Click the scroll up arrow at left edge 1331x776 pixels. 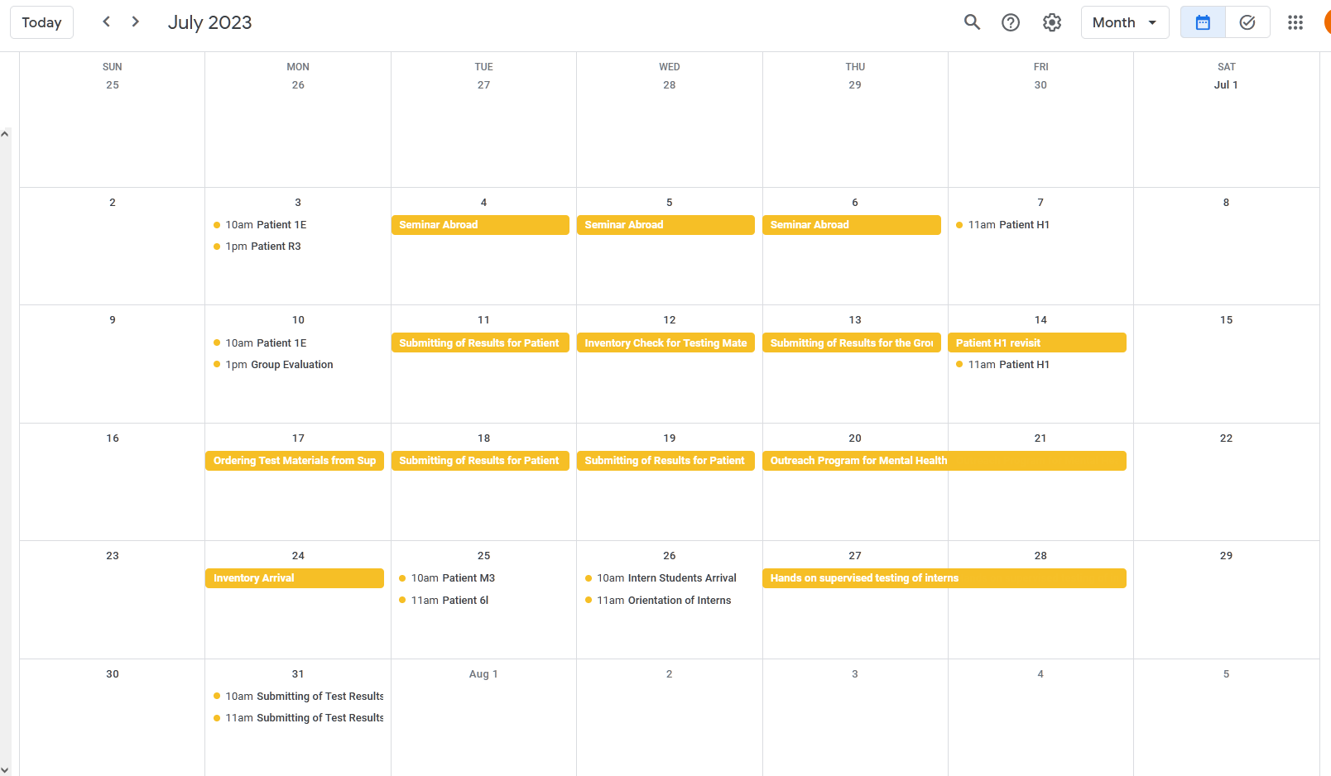[5, 134]
